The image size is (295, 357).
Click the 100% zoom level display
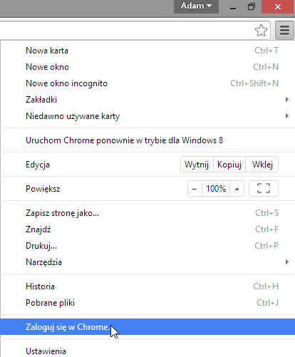pyautogui.click(x=216, y=189)
